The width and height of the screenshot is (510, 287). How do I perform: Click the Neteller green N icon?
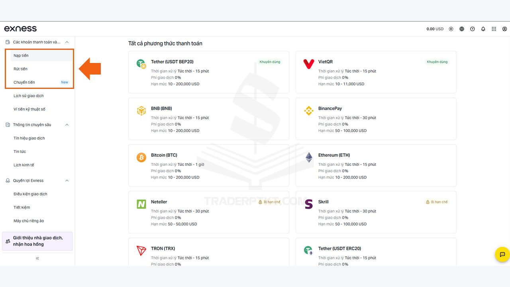(141, 204)
